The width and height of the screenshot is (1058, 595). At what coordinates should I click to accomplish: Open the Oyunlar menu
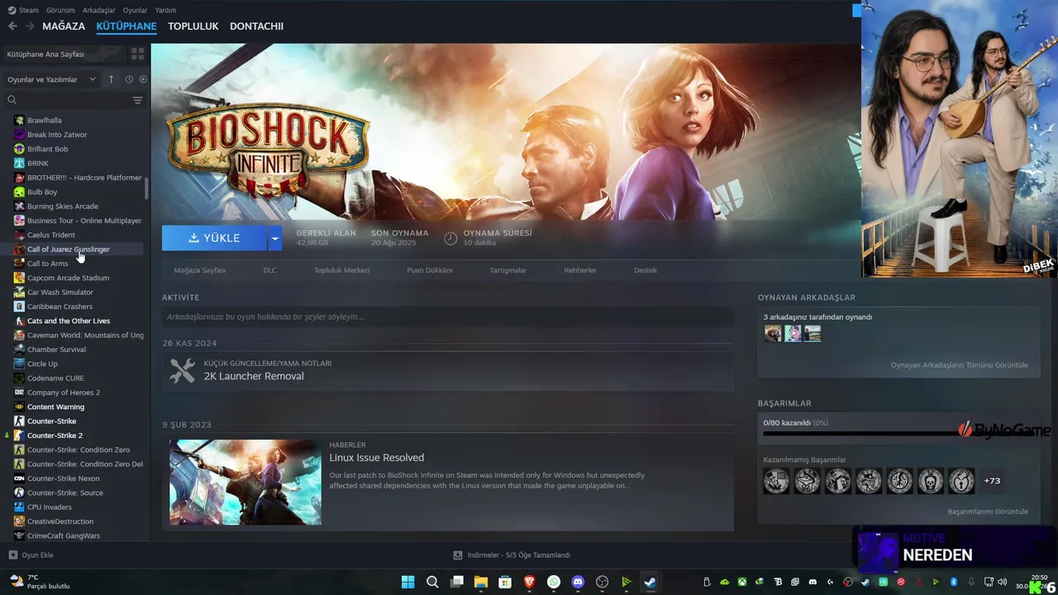tap(135, 10)
